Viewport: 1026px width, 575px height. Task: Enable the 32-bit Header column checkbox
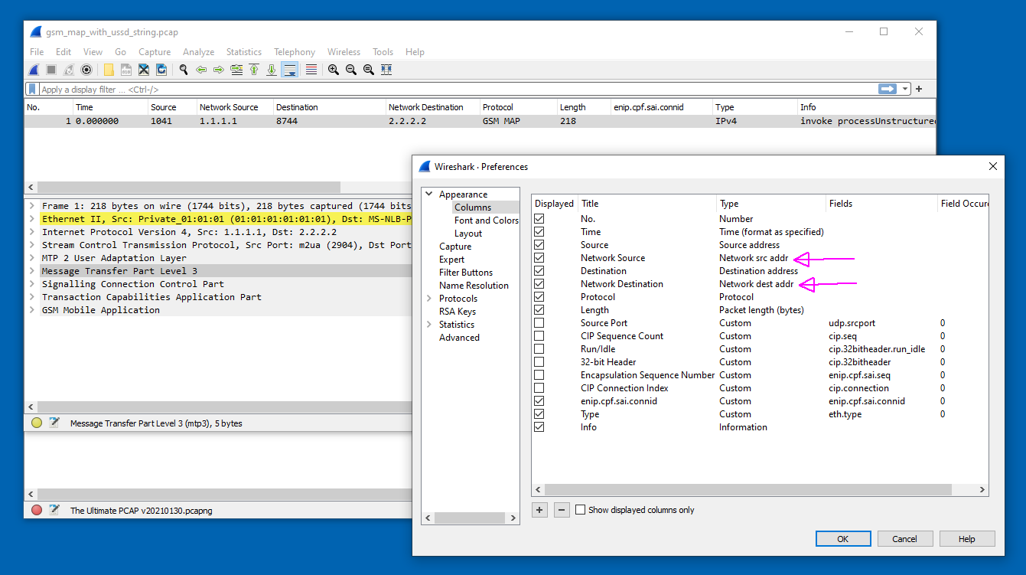pos(539,362)
